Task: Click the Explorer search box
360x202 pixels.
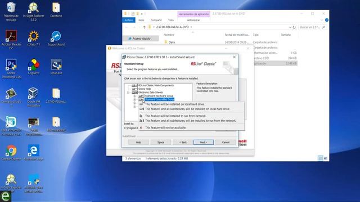Action: click(313, 27)
